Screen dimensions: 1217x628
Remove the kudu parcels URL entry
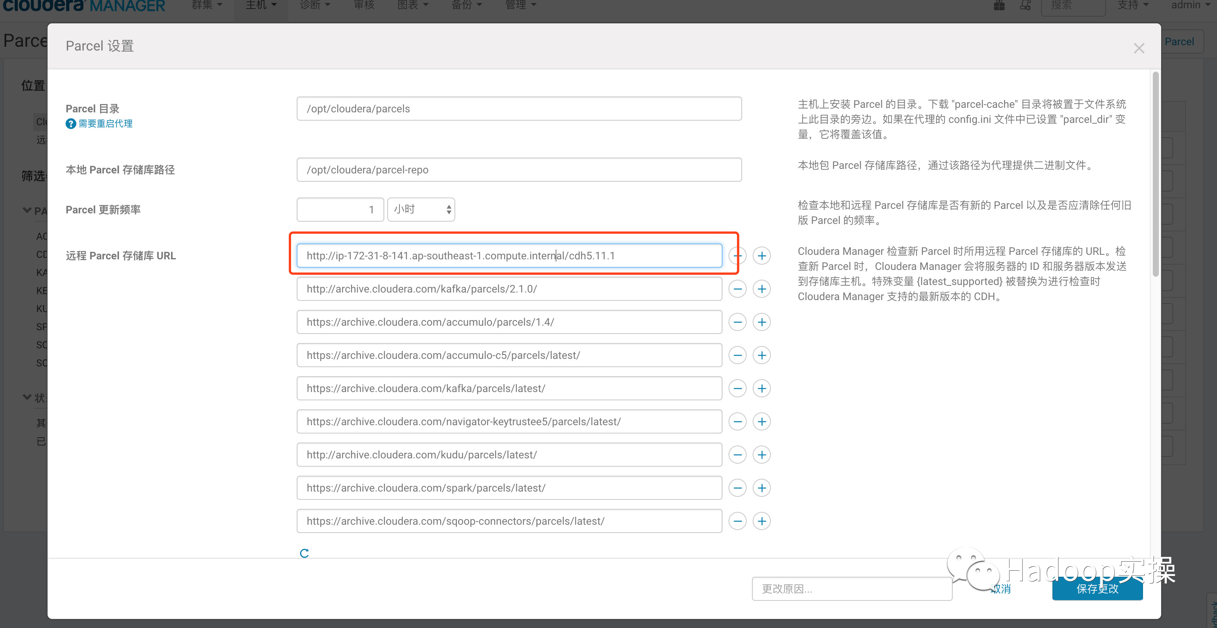[x=738, y=455]
